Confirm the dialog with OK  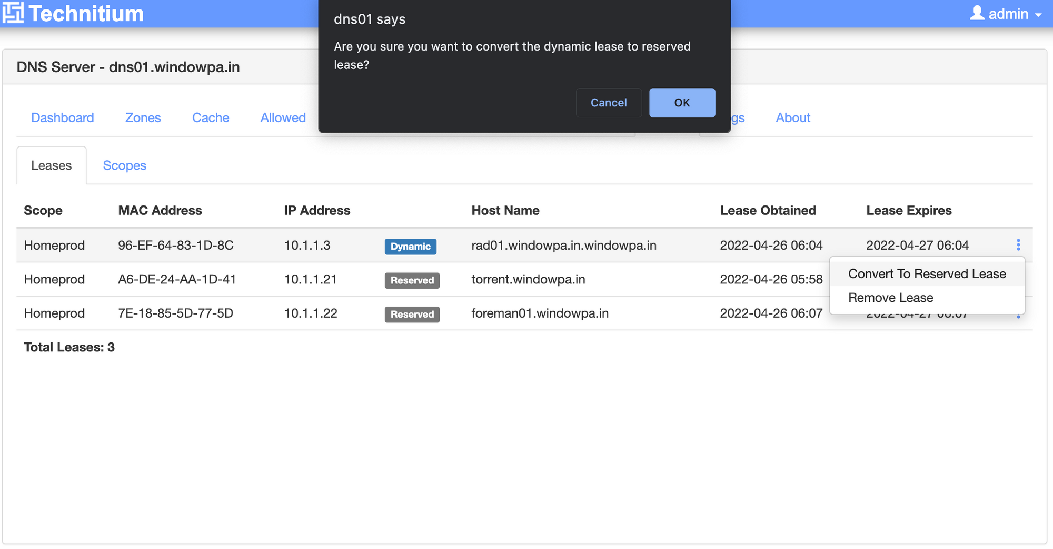[682, 103]
